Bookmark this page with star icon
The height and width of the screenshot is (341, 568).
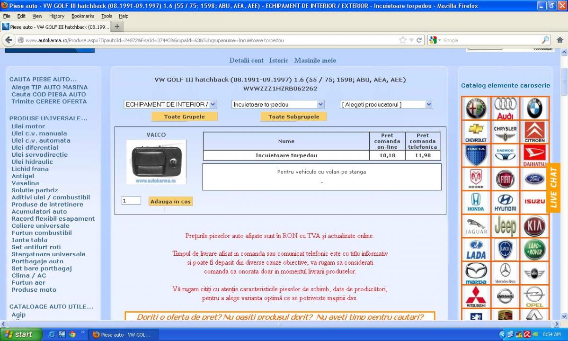click(403, 40)
